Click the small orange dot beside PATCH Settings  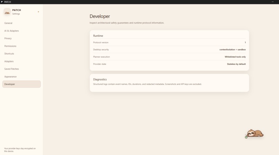click(38, 12)
